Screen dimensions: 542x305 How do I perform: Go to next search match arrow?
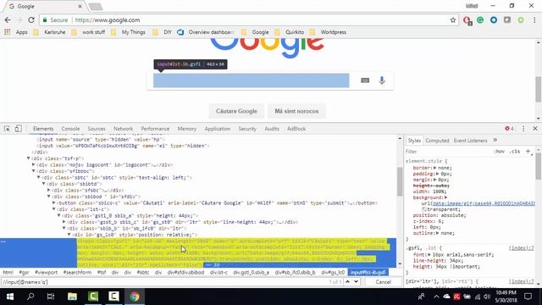tap(356, 282)
